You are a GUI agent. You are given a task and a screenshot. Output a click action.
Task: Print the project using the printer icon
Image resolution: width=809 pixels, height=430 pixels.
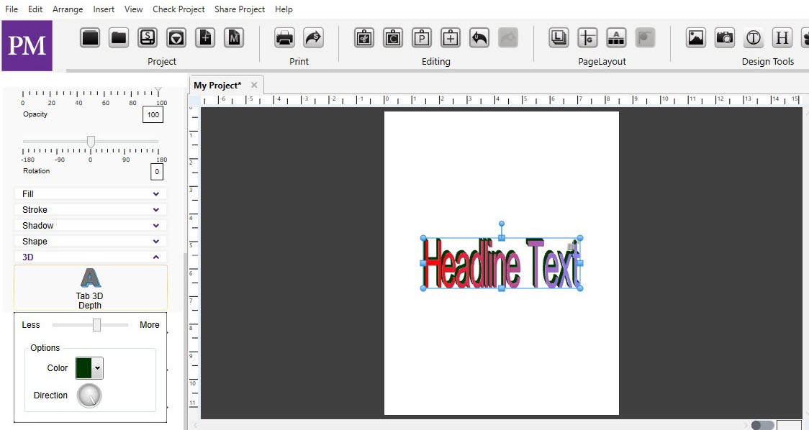click(284, 38)
